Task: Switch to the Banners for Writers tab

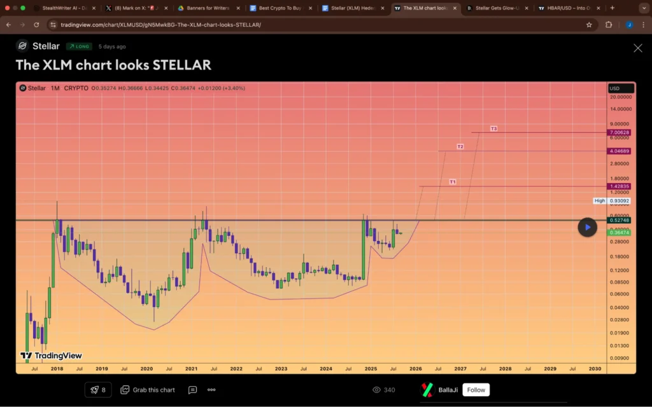Action: pyautogui.click(x=208, y=8)
